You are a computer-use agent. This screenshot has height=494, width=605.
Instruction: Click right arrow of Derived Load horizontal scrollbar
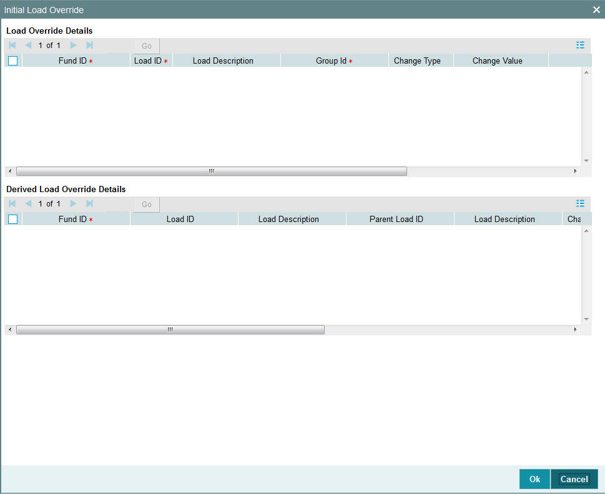(575, 329)
